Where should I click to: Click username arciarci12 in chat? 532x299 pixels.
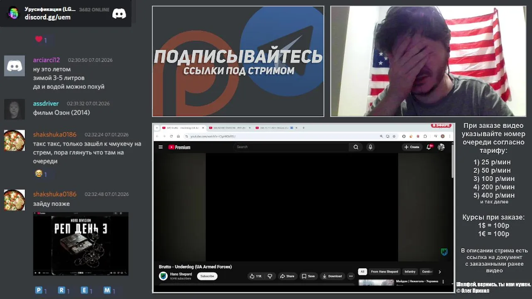click(x=47, y=60)
